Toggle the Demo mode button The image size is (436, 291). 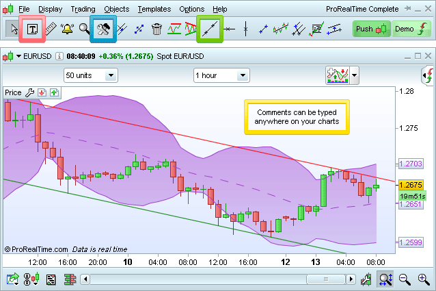(x=409, y=29)
